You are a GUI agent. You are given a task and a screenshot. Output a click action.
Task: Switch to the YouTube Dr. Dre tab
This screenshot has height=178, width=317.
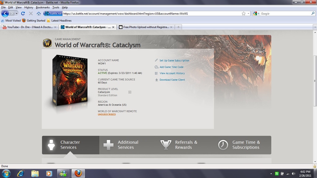29,27
